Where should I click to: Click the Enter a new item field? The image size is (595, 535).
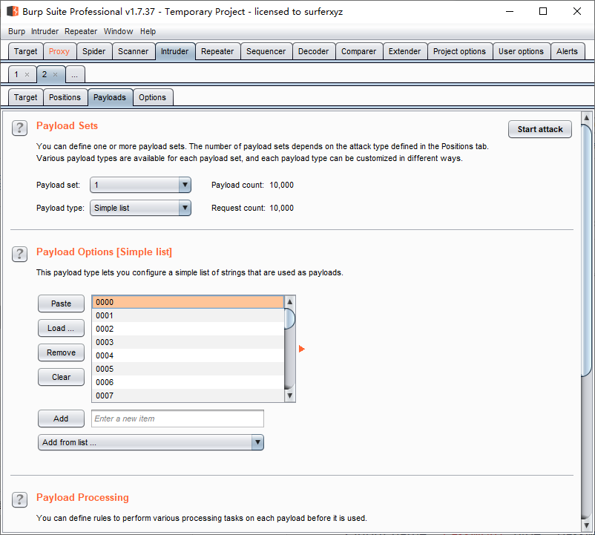click(177, 419)
